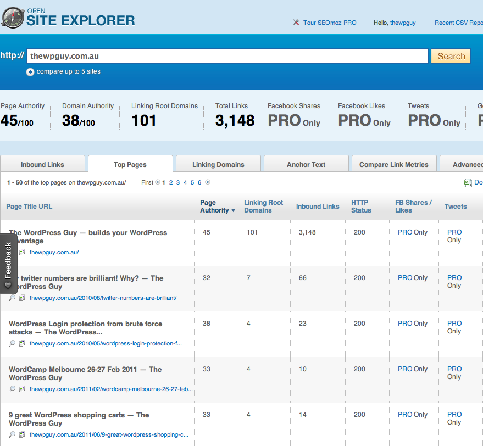
Task: Click the Facebook Shares PRO Only metric
Action: [x=294, y=120]
